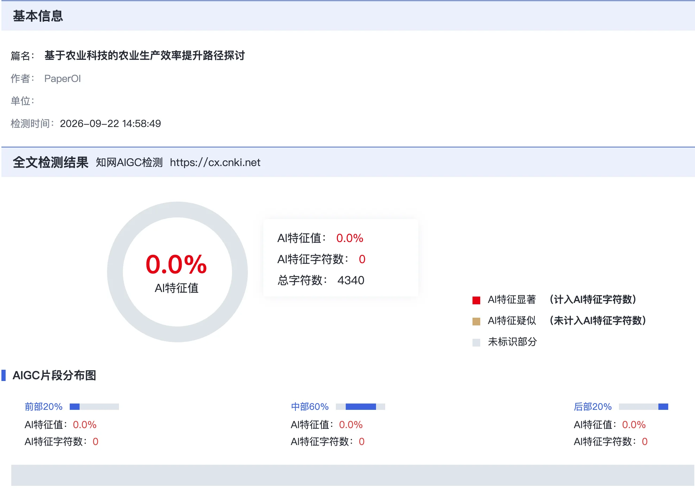Click the tan AI特征疑似 legend swatch

coord(476,321)
